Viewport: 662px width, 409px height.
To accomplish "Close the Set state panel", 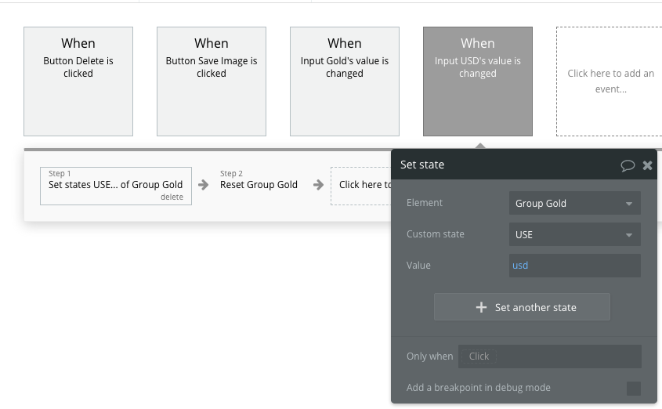I will (x=647, y=165).
